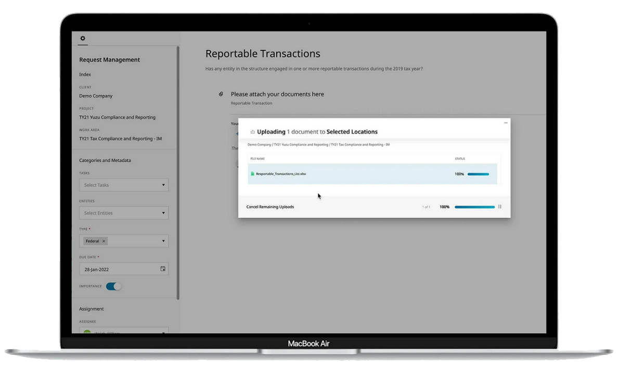The image size is (619, 371).
Task: Click TY21 Tax Compliance and Reporting - IM
Action: tap(120, 138)
